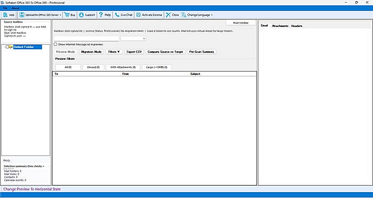Click the Close toolbar button
The width and height of the screenshot is (373, 198).
tap(172, 15)
